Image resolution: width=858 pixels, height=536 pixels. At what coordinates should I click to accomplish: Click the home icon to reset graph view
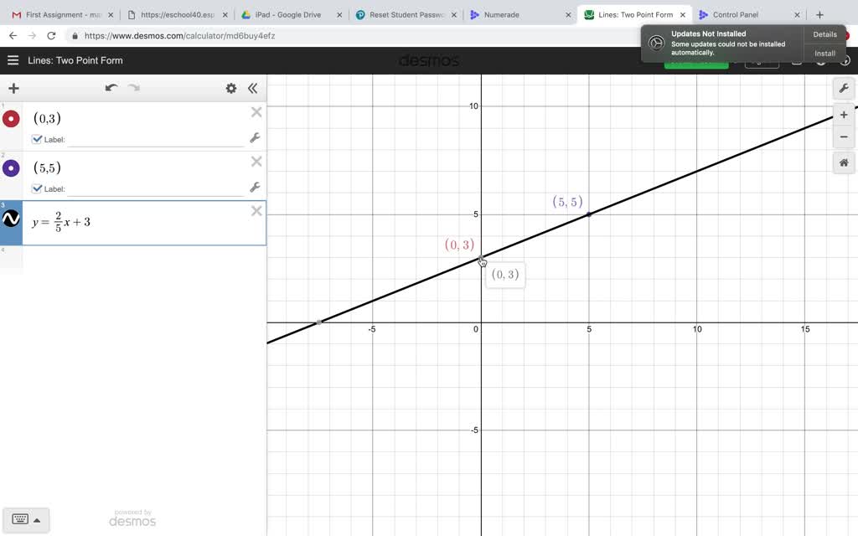(x=844, y=162)
